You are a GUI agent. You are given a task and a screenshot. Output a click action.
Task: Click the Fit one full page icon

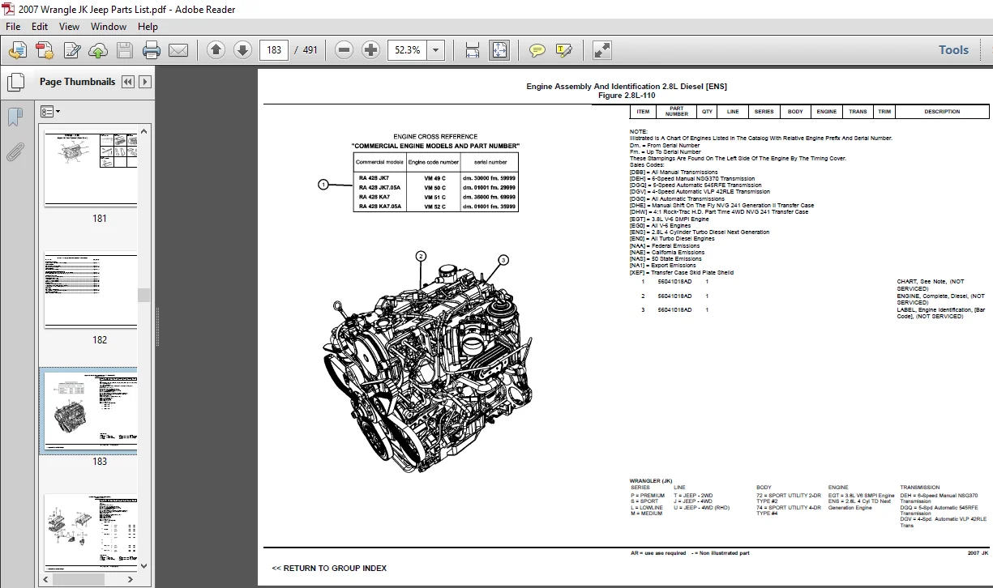[x=499, y=50]
